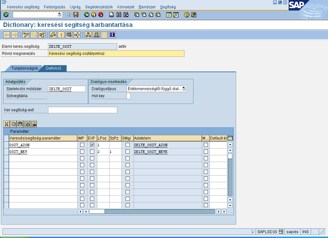The height and width of the screenshot is (238, 328).
Task: Click the SAPLSD30 status list icon
Action: (x=281, y=232)
